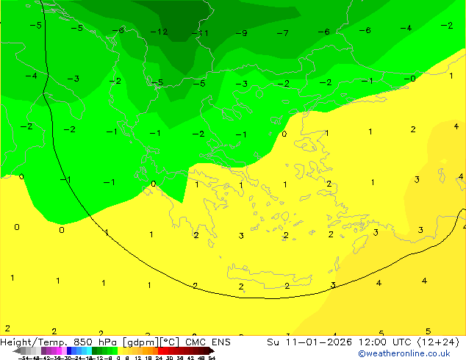Click the -11 temperature value on the map
The height and width of the screenshot is (360, 466).
pyautogui.click(x=200, y=33)
